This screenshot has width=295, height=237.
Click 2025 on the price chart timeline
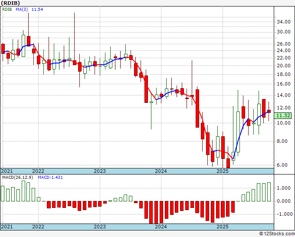(x=223, y=171)
